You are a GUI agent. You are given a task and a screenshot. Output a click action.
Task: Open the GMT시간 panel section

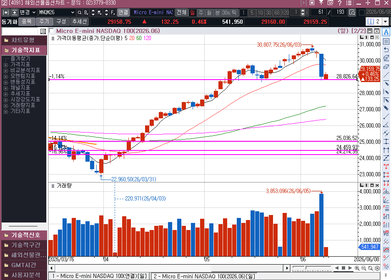pos(24,265)
